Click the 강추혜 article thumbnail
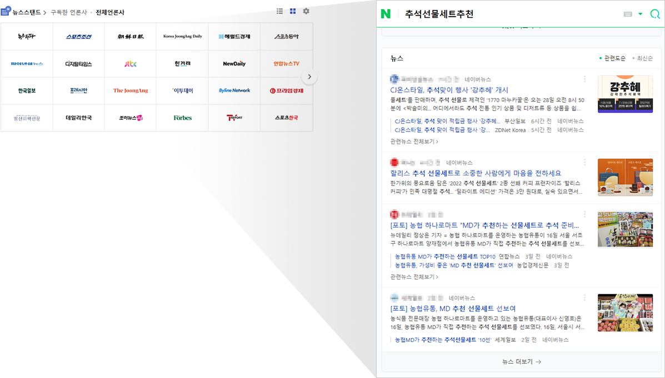The height and width of the screenshot is (378, 665). click(625, 94)
